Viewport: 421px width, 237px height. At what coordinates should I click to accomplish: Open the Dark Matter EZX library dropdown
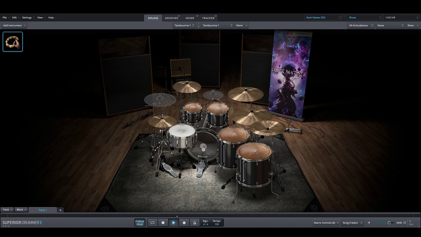point(324,17)
